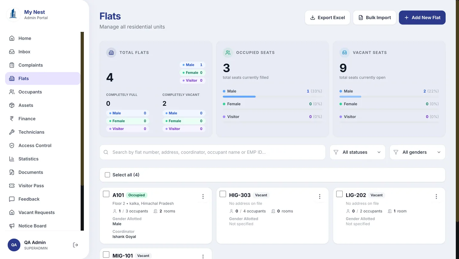This screenshot has height=259, width=459.
Task: Click the Inbox tray icon
Action: [12, 52]
